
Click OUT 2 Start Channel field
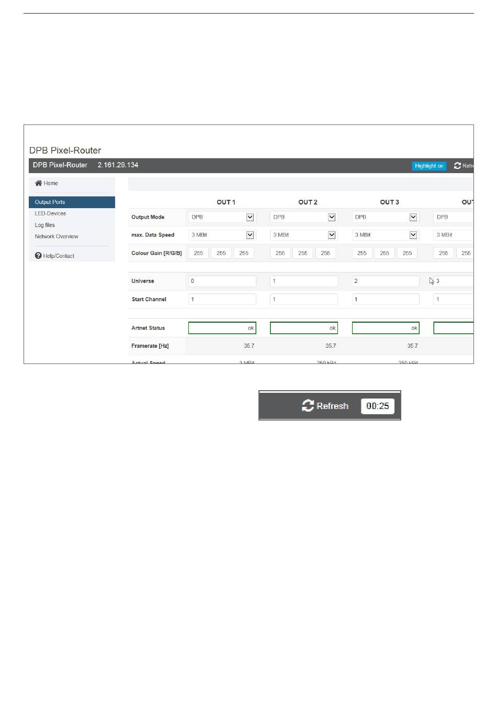tap(304, 299)
